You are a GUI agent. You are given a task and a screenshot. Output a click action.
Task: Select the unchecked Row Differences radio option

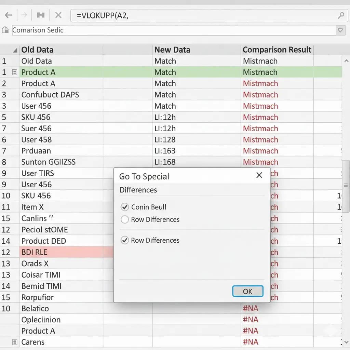click(125, 219)
